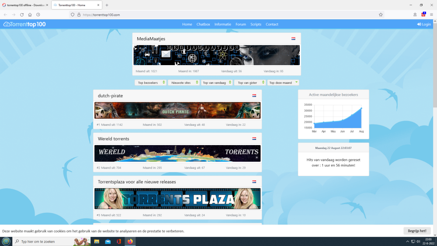Open the Forum menu item

(241, 24)
